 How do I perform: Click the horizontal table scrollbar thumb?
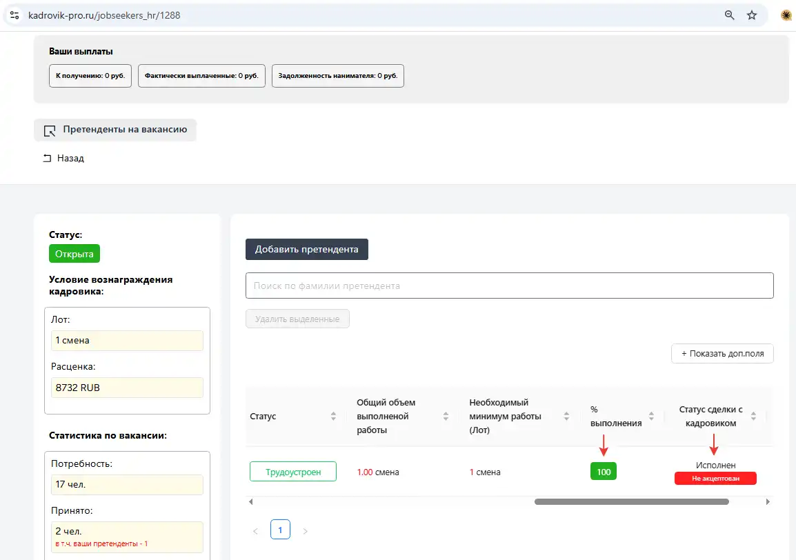coord(631,501)
